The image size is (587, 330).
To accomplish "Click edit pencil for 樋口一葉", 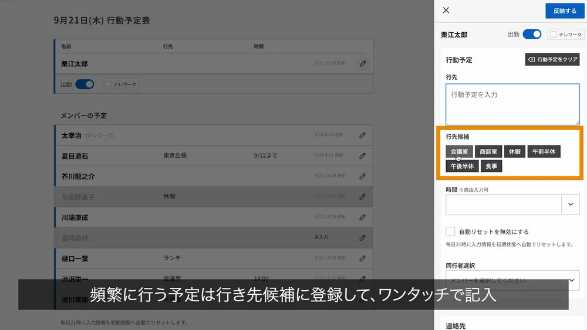I will coord(363,258).
